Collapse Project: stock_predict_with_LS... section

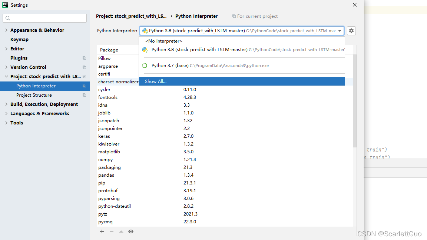coord(6,76)
